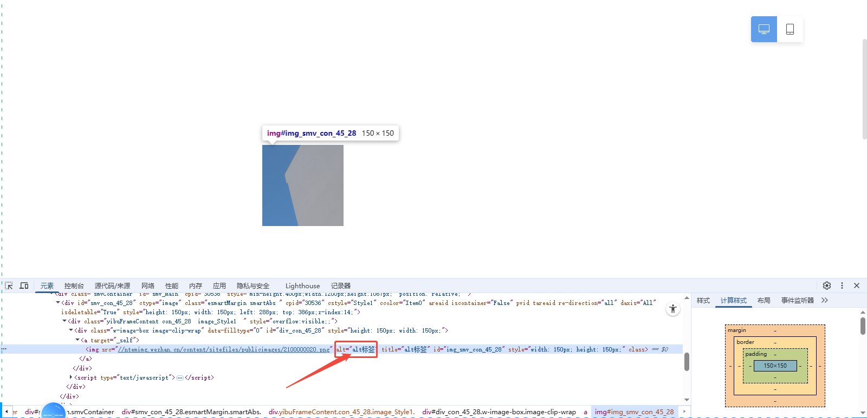
Task: Expand the script type=text/javascript node
Action: (x=71, y=377)
